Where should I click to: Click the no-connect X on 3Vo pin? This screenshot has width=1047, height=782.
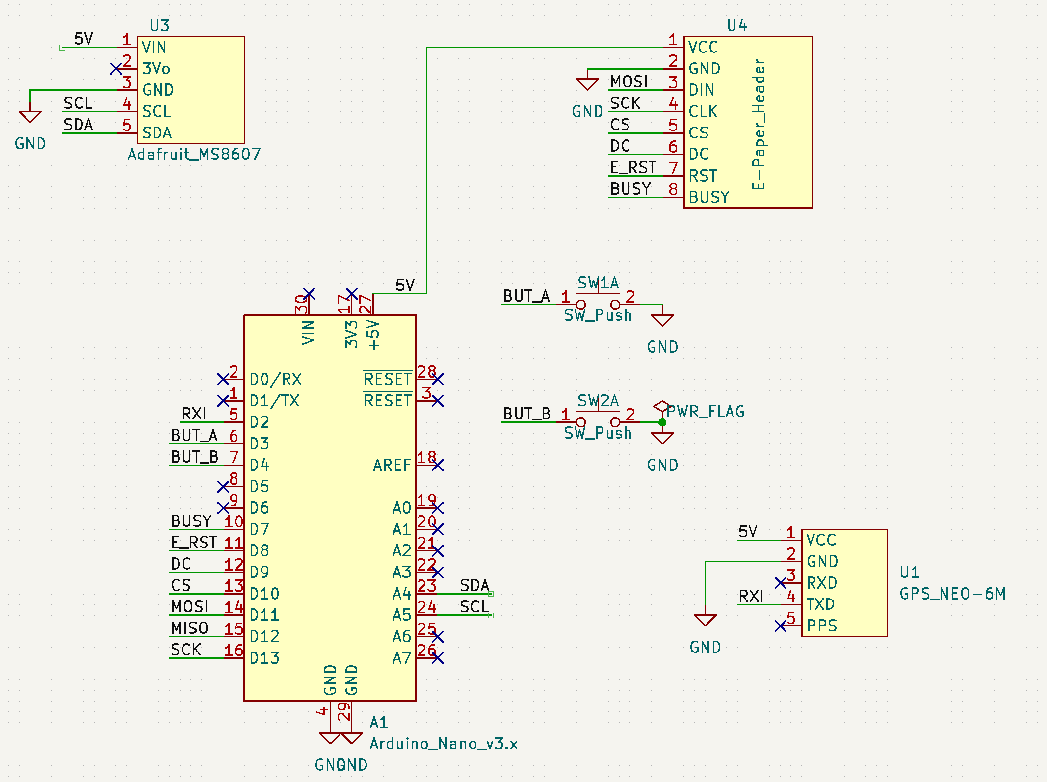point(116,69)
